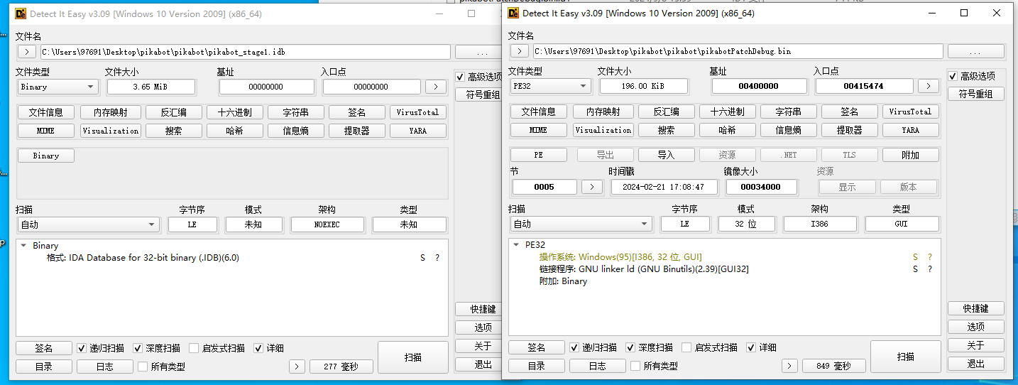Viewport: 1018px width, 385px height.
Task: Click 文件信息 in left window
Action: [45, 112]
